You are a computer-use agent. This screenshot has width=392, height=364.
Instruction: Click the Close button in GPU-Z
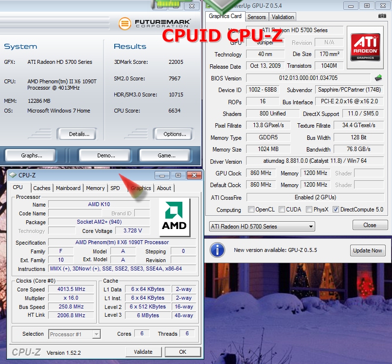pos(370,225)
